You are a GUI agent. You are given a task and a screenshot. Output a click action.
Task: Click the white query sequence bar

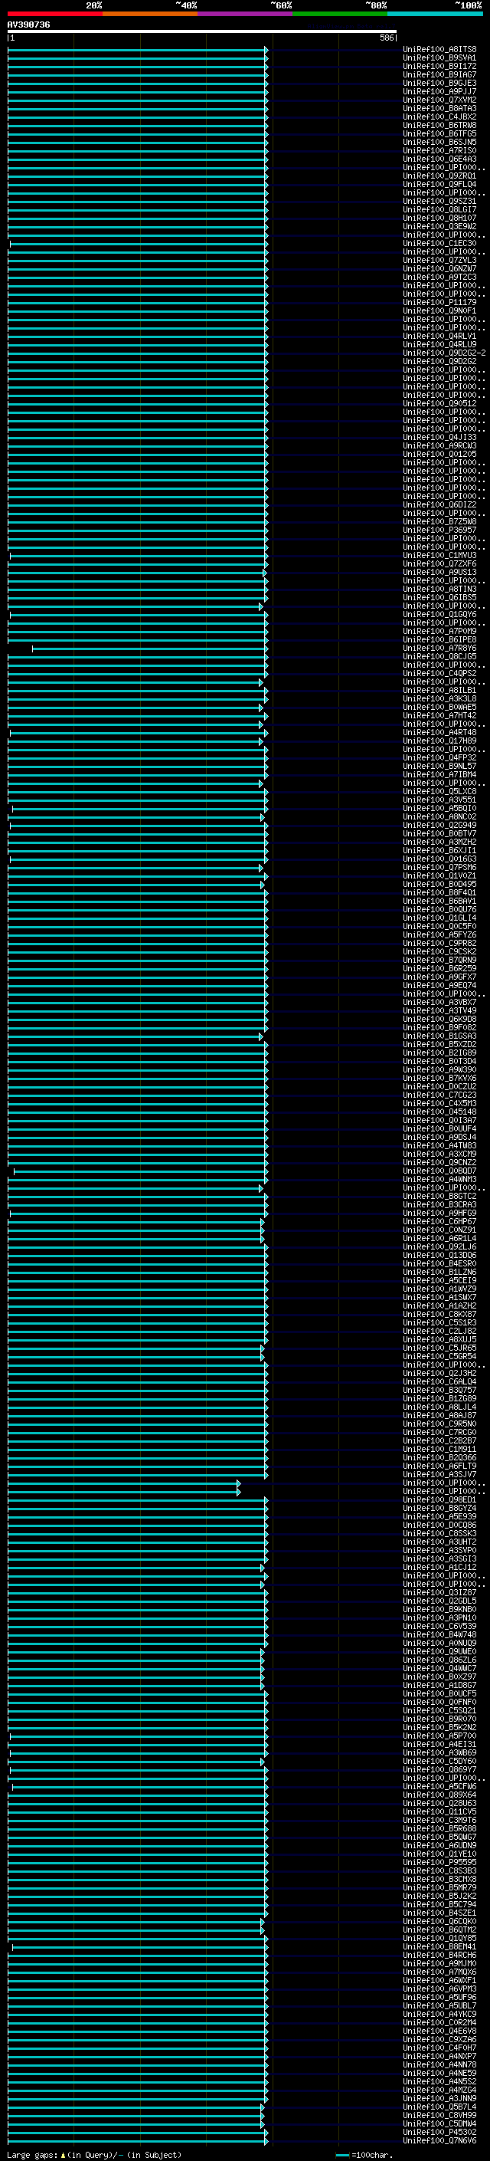pyautogui.click(x=202, y=32)
